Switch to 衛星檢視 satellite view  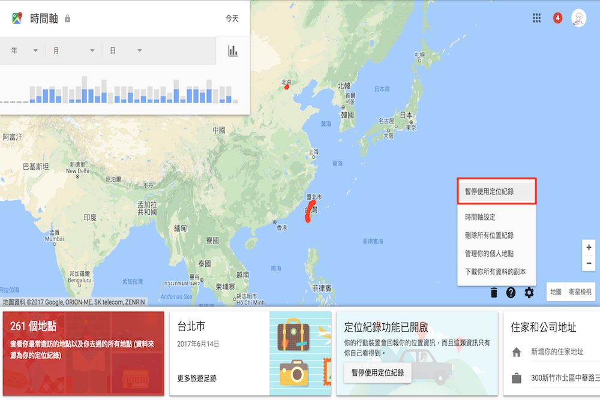click(x=581, y=291)
